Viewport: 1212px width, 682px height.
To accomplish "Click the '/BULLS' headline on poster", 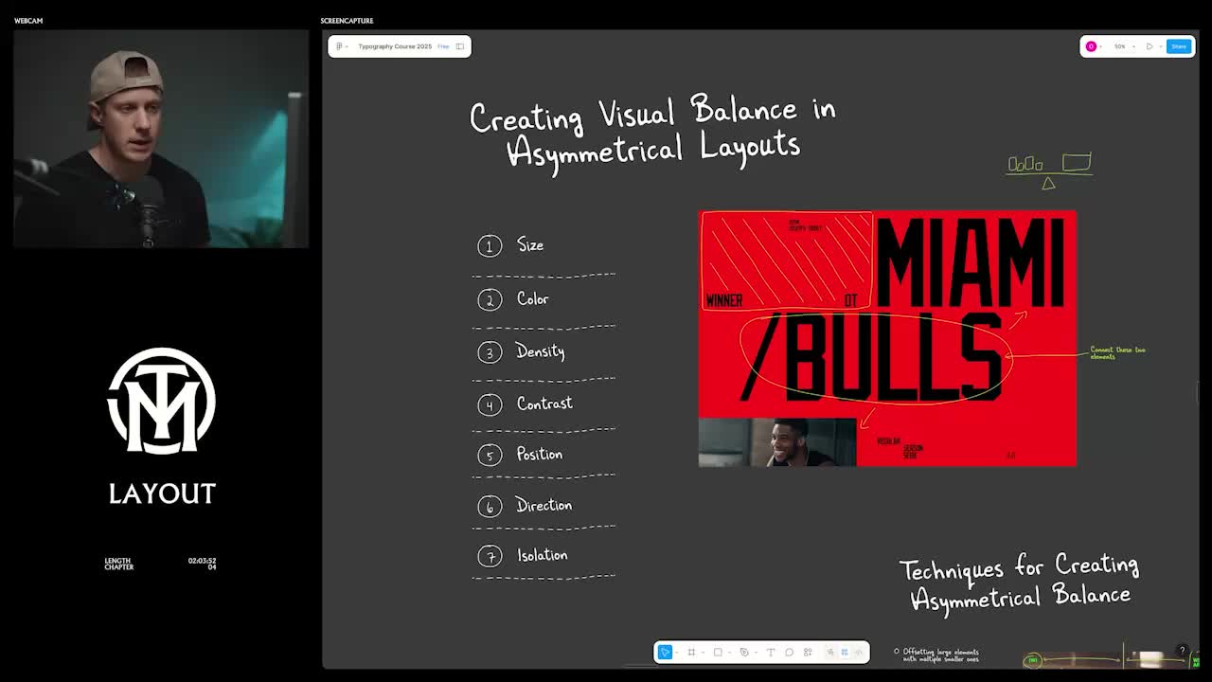I will click(871, 358).
